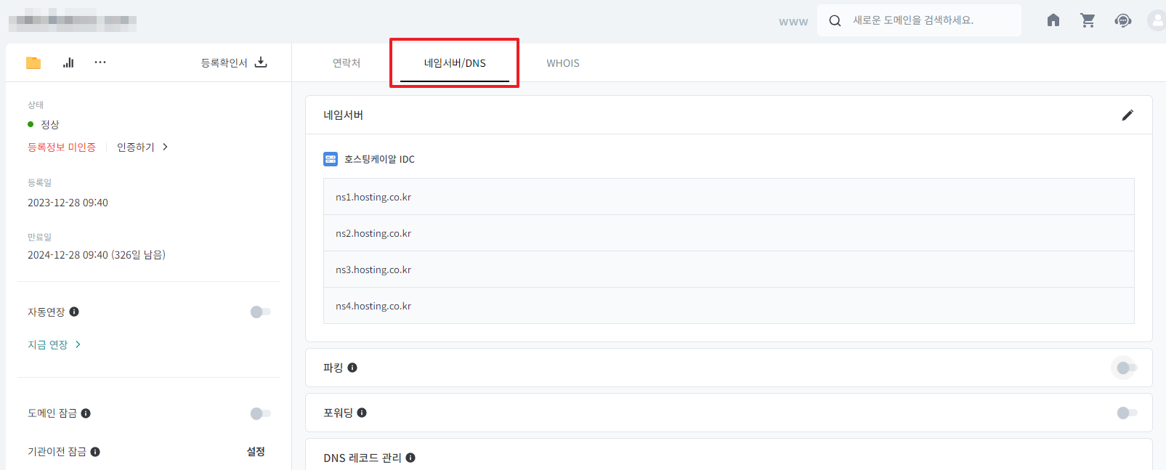Open the chat support icon
Image resolution: width=1166 pixels, height=470 pixels.
click(1122, 20)
